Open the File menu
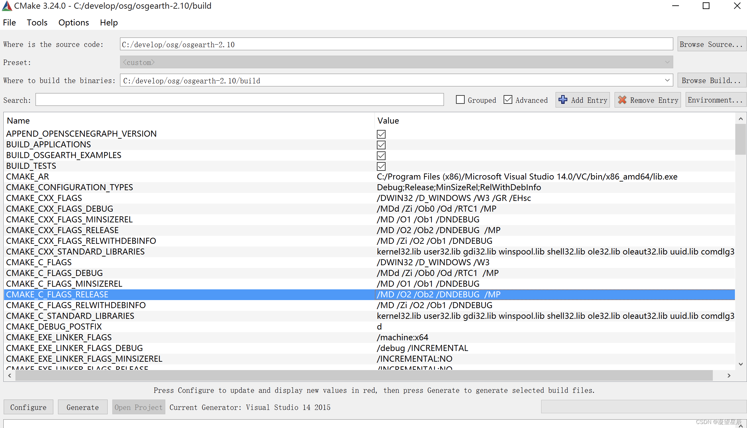 coord(9,22)
